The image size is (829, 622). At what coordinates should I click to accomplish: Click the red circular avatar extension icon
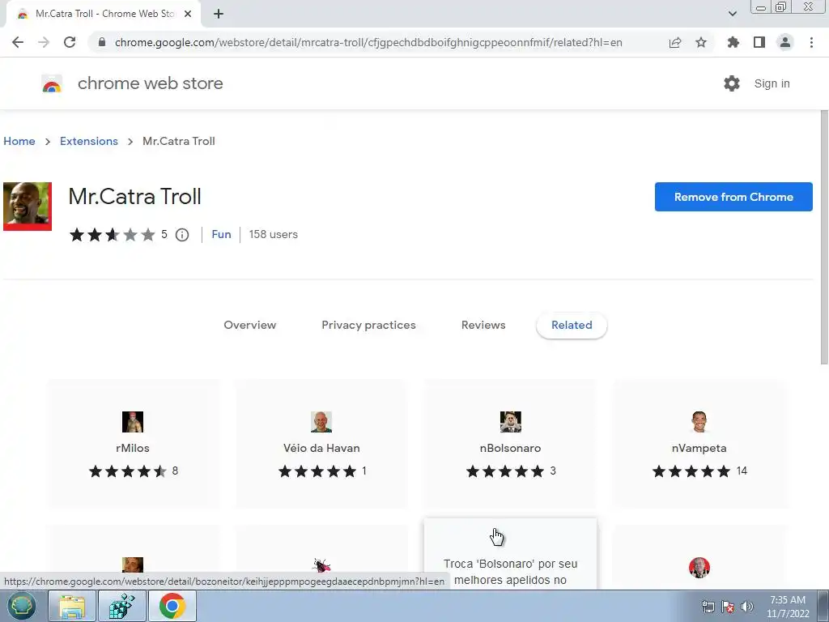pos(699,568)
